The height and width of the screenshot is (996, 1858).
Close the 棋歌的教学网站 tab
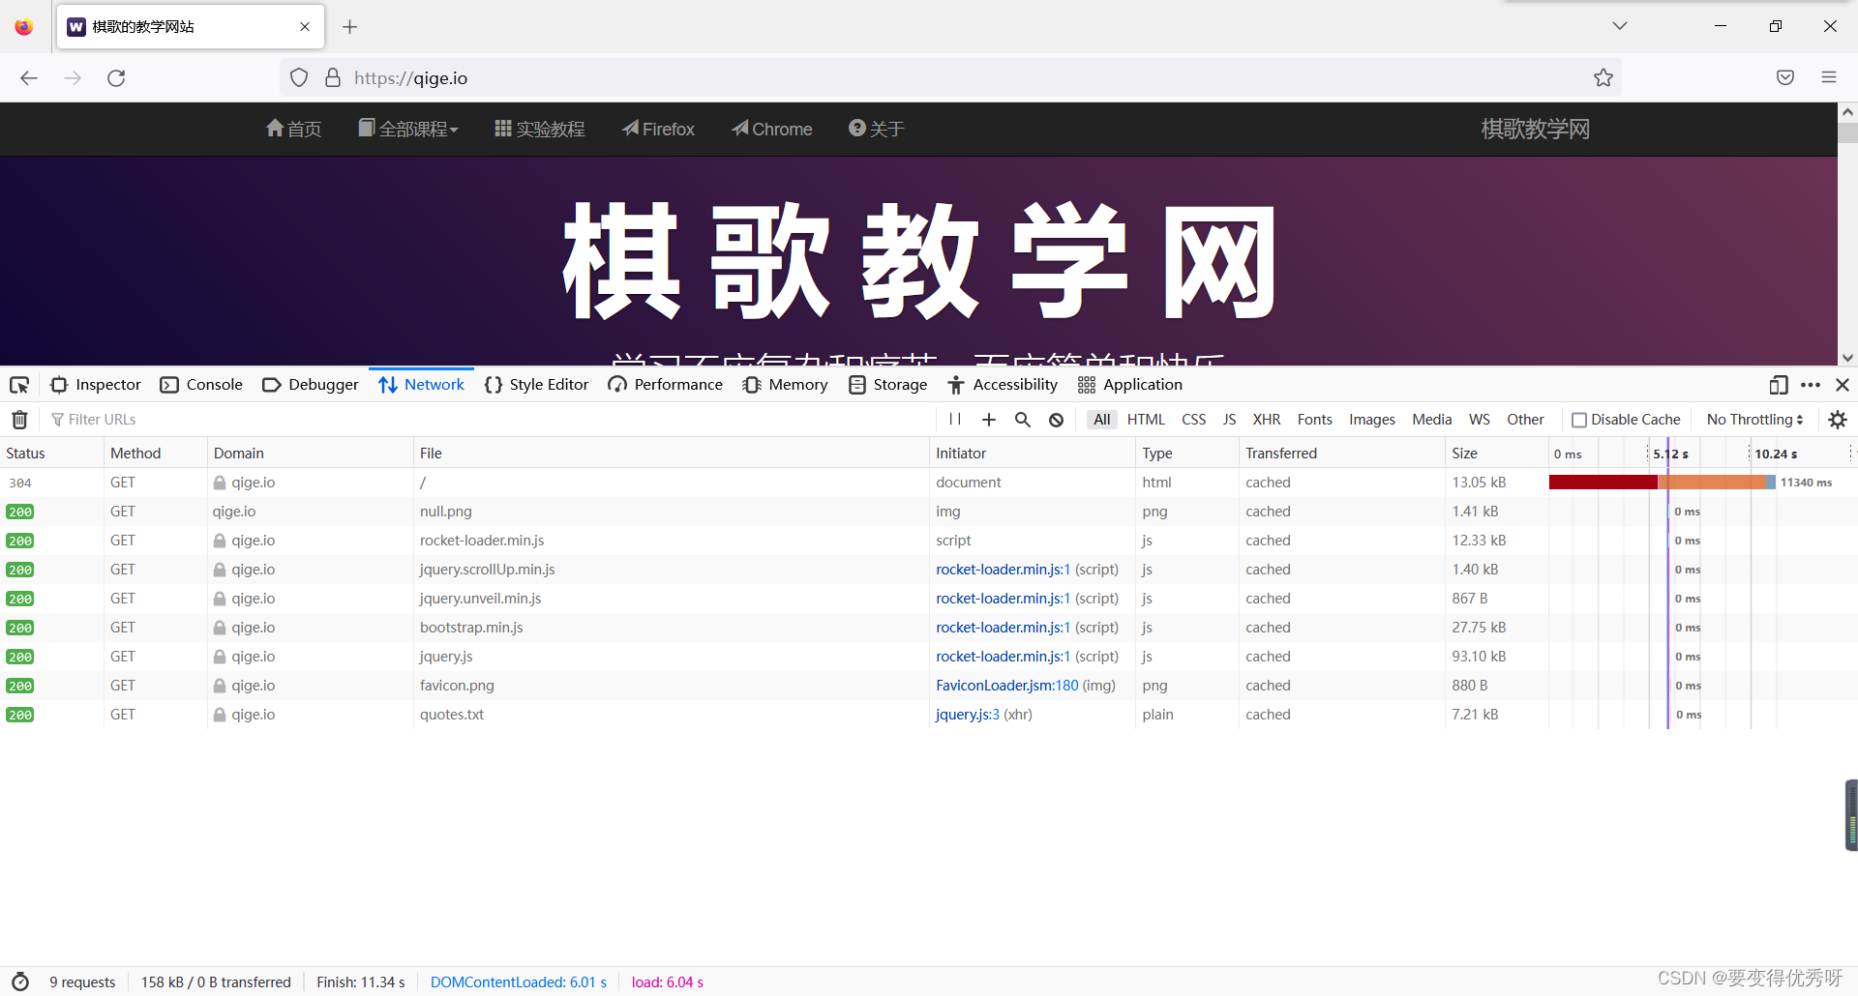point(305,27)
